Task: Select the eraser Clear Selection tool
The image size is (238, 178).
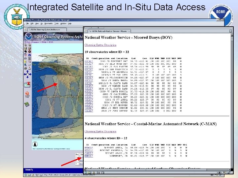Action: point(29,65)
